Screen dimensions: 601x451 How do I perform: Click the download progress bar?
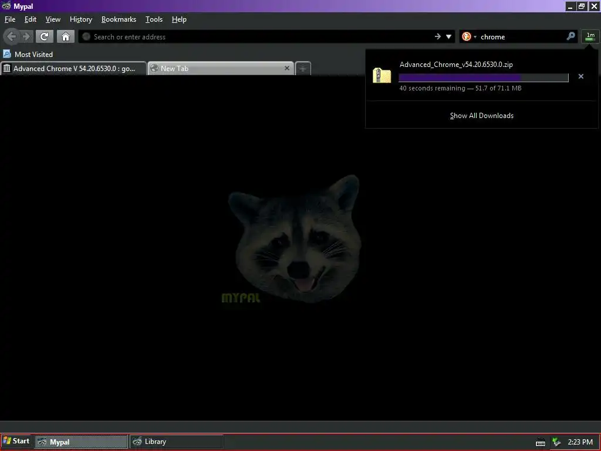(x=484, y=77)
